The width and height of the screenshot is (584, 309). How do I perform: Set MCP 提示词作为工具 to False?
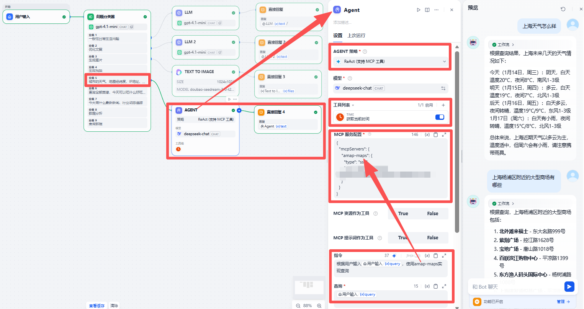(x=433, y=238)
